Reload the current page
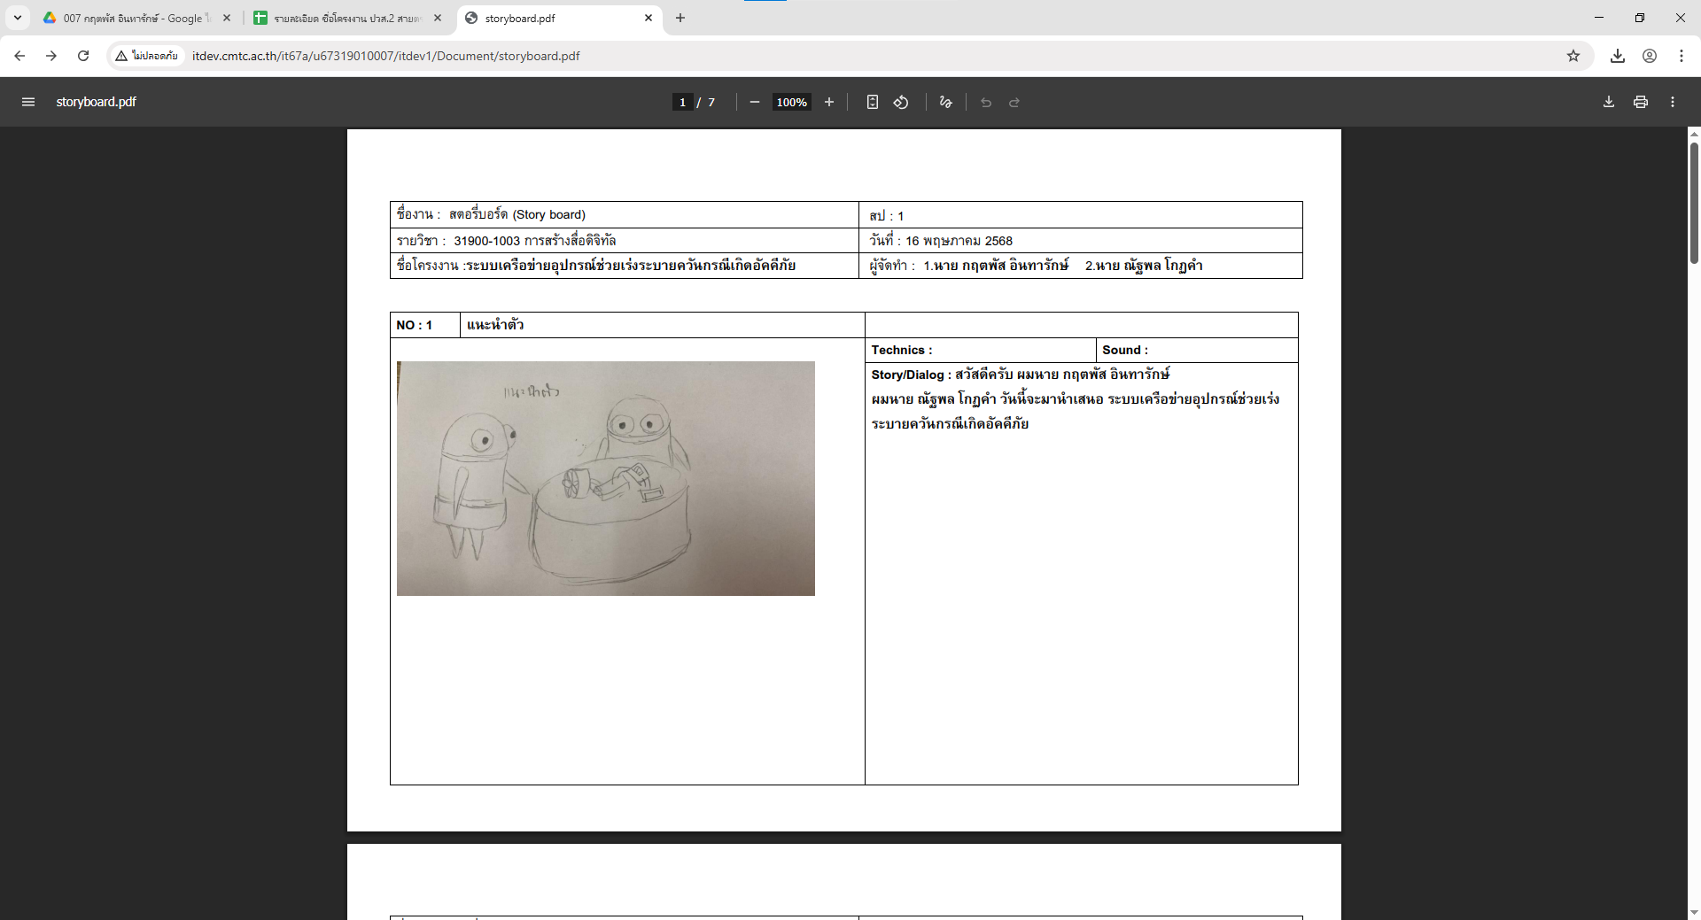The image size is (1701, 920). coord(83,56)
